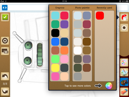Tap the 'Tap to see more colors' text
The height and width of the screenshot is (97, 129).
pyautogui.click(x=78, y=86)
